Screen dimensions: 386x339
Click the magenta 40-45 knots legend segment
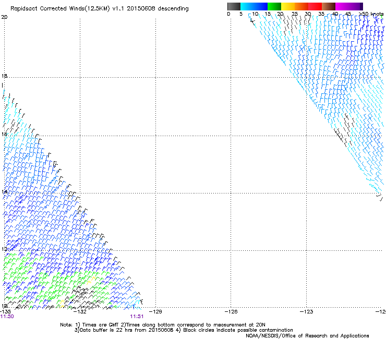342,6
